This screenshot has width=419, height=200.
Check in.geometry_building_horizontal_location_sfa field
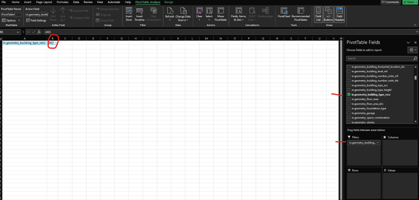[349, 66]
